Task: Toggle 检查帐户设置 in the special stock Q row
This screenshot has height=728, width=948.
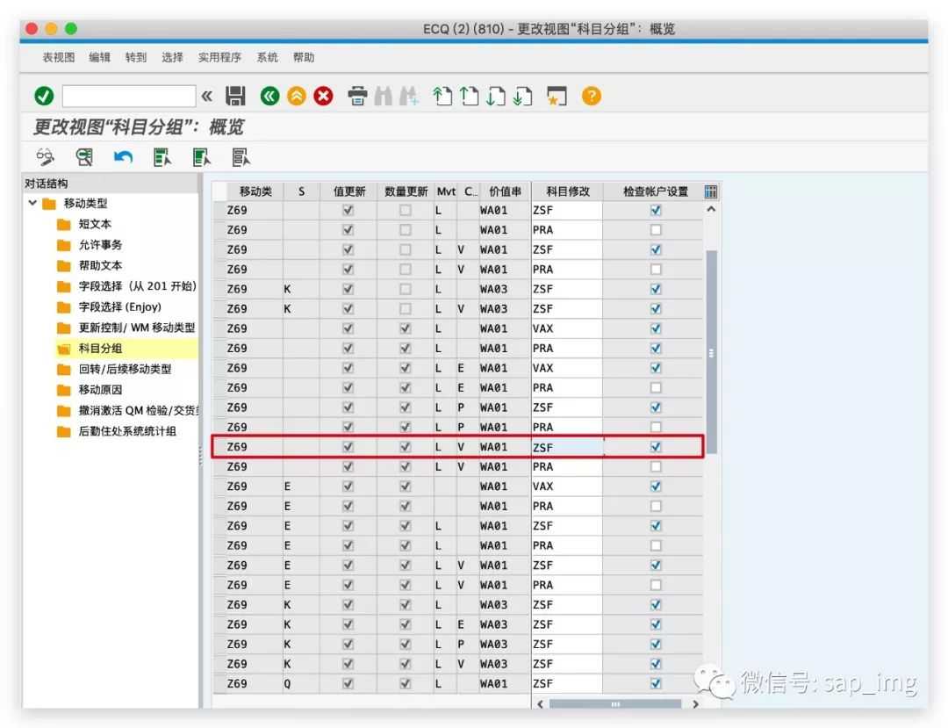Action: (656, 683)
